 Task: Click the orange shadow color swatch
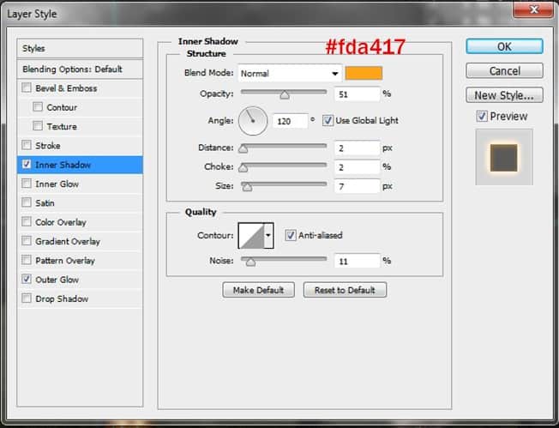click(x=364, y=73)
